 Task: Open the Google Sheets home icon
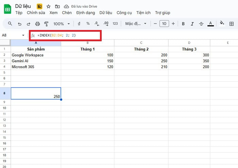7,9
